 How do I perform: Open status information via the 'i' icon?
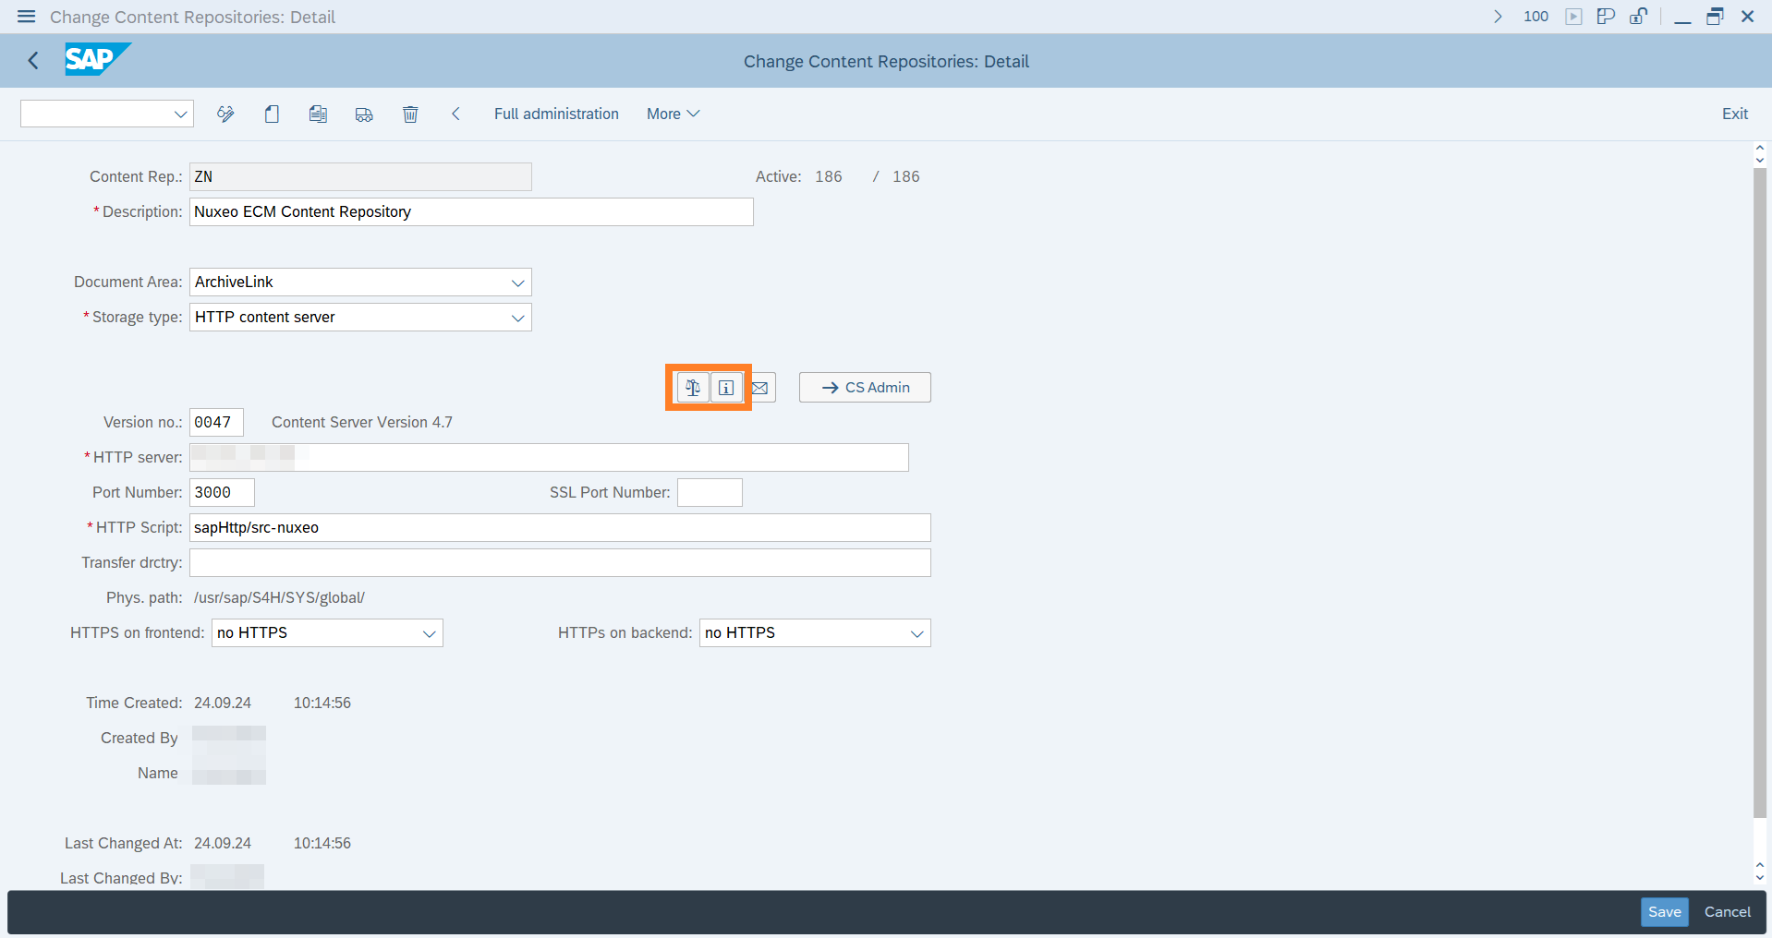[x=726, y=388]
